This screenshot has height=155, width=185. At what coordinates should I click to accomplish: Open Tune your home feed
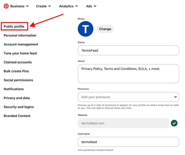pos(20,53)
